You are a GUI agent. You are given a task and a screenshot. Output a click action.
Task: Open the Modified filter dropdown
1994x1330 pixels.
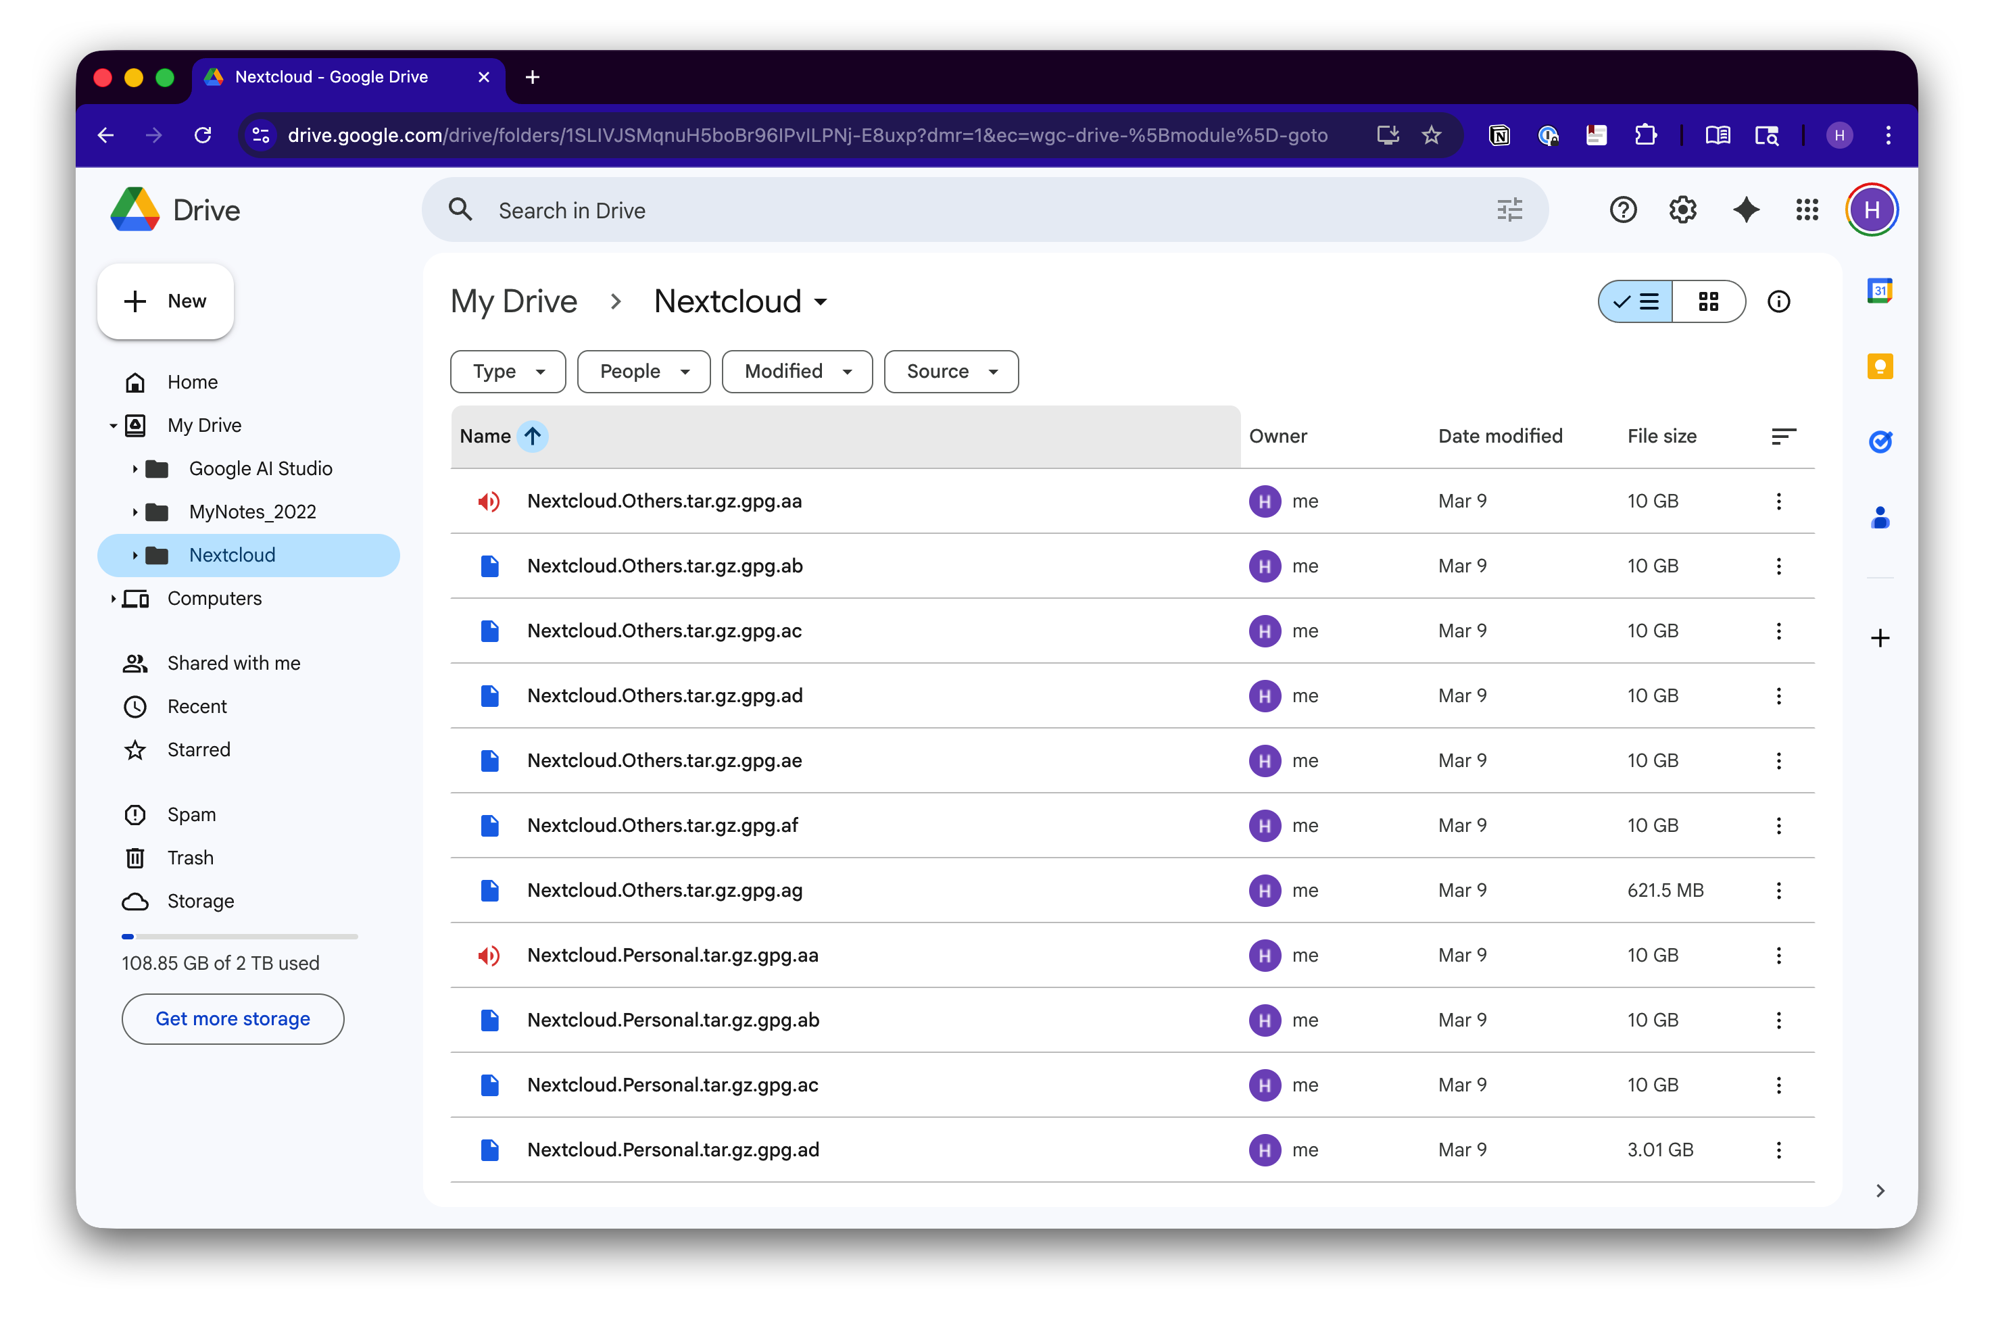[796, 372]
